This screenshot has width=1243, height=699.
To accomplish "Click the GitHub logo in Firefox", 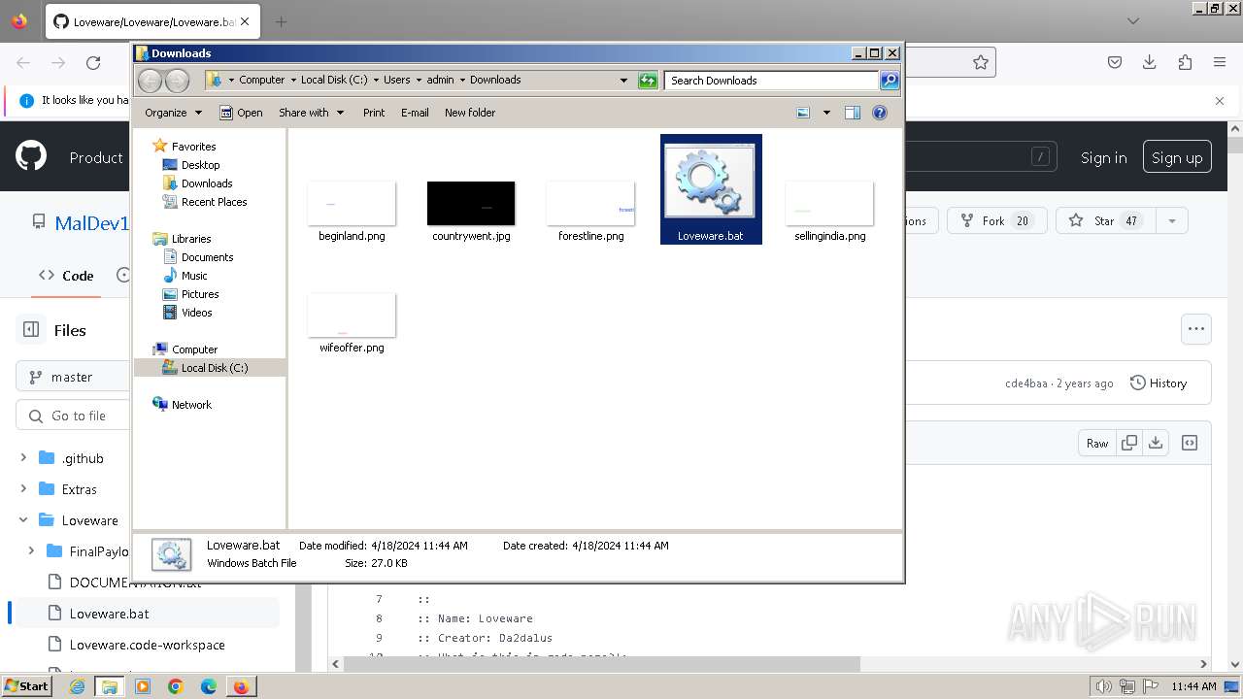I will [31, 156].
